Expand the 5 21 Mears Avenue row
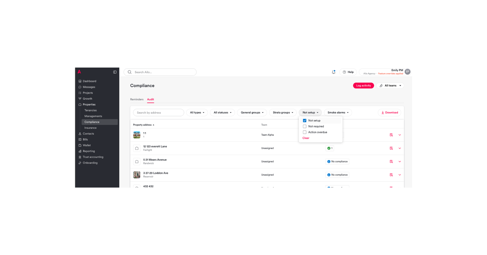 point(400,161)
